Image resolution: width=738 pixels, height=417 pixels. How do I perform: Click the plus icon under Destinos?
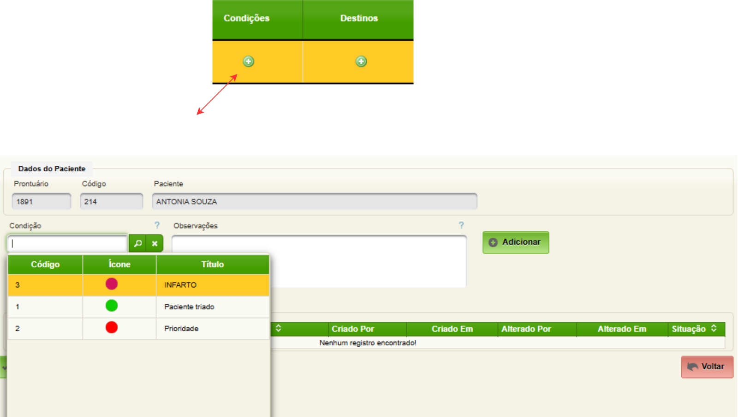click(361, 61)
